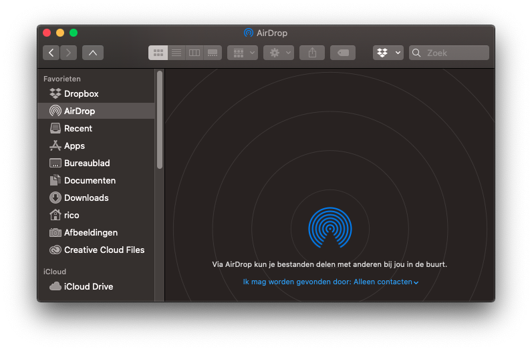532x351 pixels.
Task: Open Documenten in the sidebar
Action: coord(96,180)
